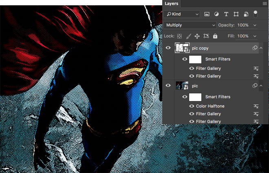The height and width of the screenshot is (173, 269).
Task: Open the Multiply blend mode dropdown
Action: [190, 25]
